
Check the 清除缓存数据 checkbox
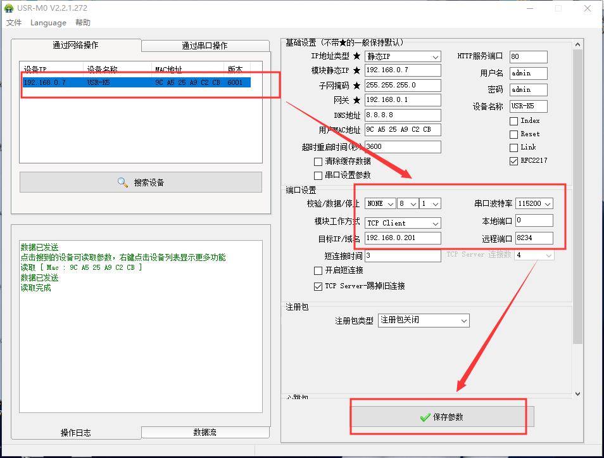click(x=318, y=162)
